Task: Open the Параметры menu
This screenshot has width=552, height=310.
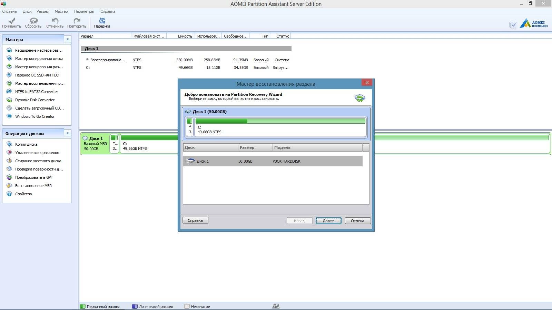Action: pos(84,11)
